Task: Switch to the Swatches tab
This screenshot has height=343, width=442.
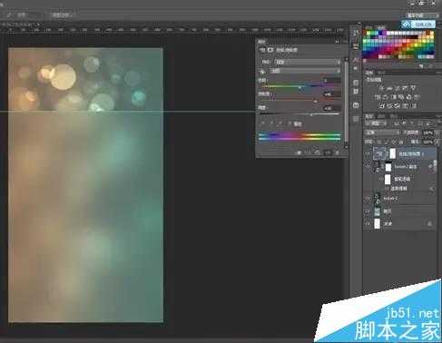Action: click(381, 28)
